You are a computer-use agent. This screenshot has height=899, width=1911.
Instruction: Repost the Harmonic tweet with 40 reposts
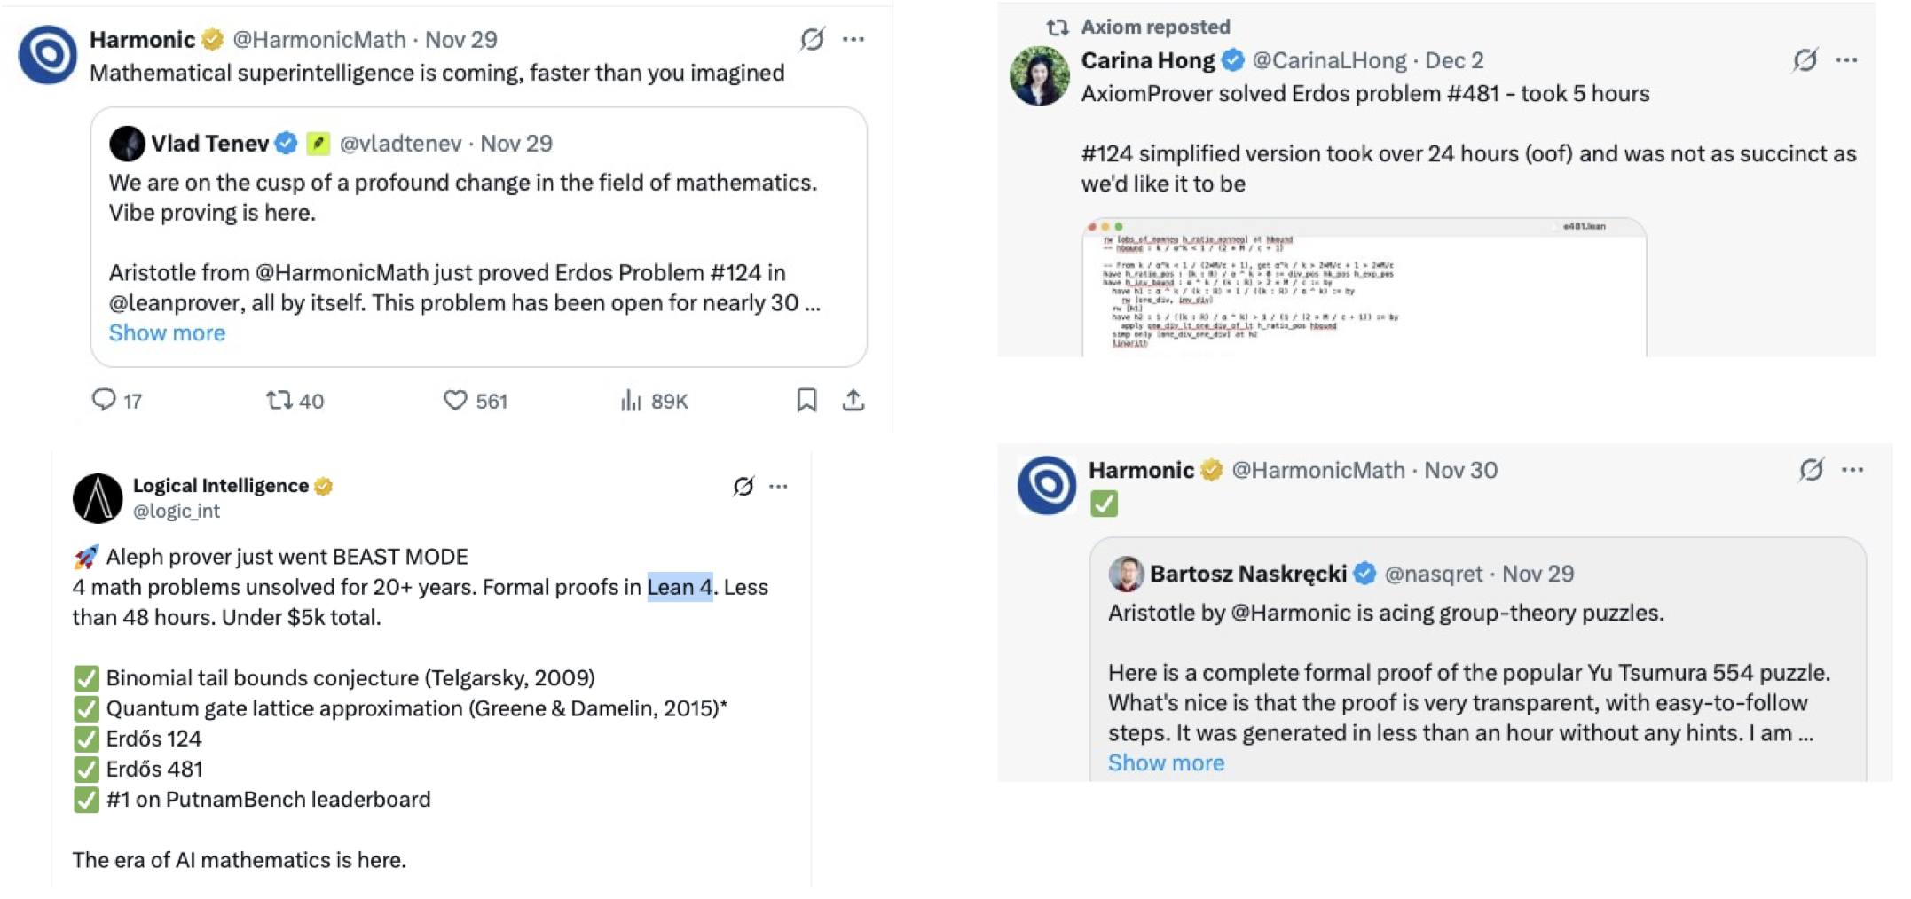(x=279, y=400)
